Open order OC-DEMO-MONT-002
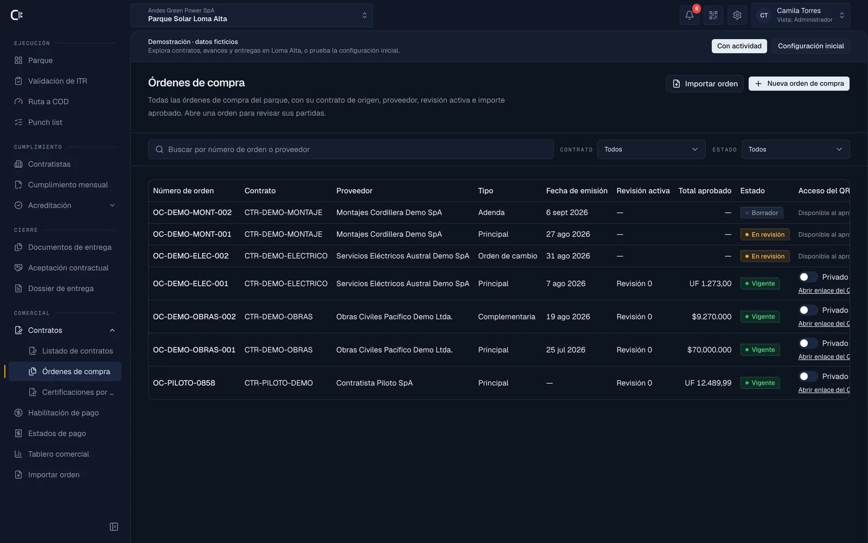 click(x=192, y=212)
